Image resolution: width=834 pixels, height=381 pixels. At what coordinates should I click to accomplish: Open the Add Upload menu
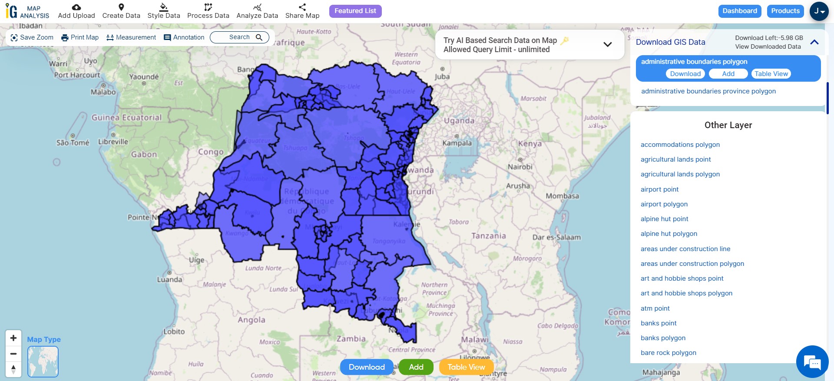pyautogui.click(x=76, y=11)
